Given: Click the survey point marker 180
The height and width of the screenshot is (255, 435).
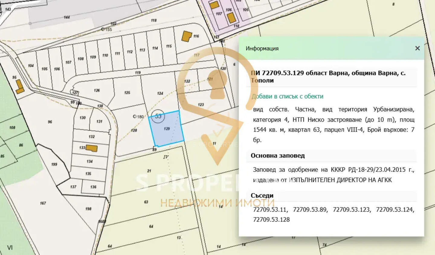Looking at the screenshot, I should click(135, 116).
